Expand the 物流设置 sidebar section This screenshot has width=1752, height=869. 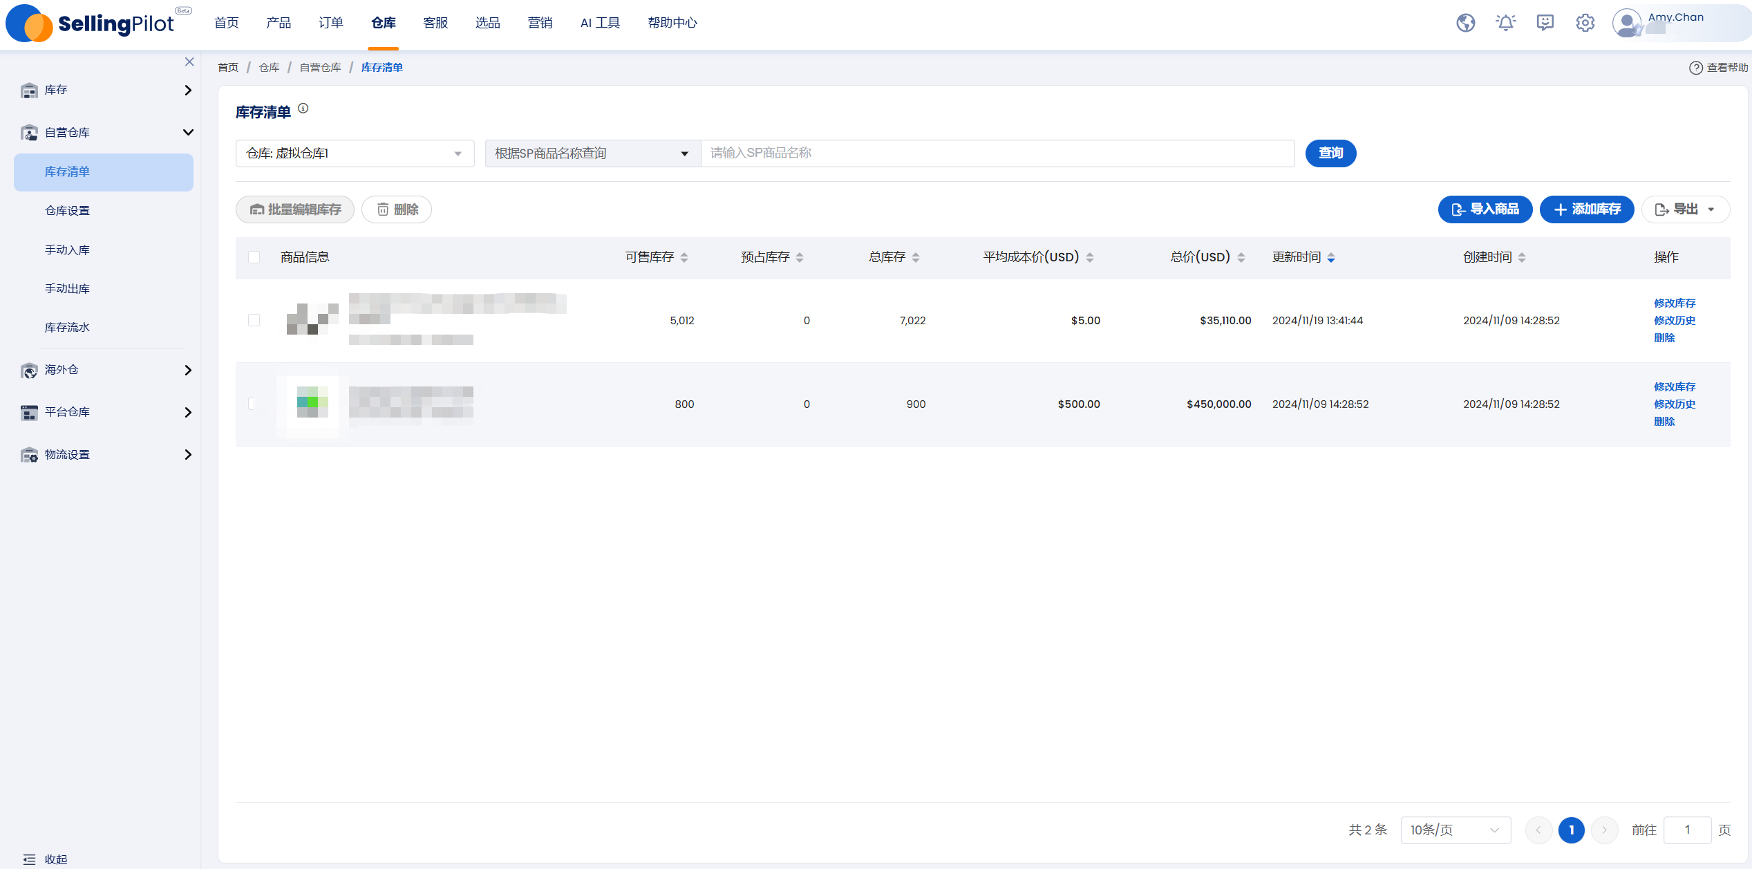(x=188, y=455)
